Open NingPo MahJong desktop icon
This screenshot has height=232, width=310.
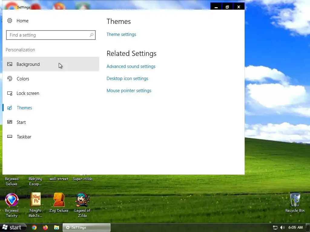click(x=35, y=200)
